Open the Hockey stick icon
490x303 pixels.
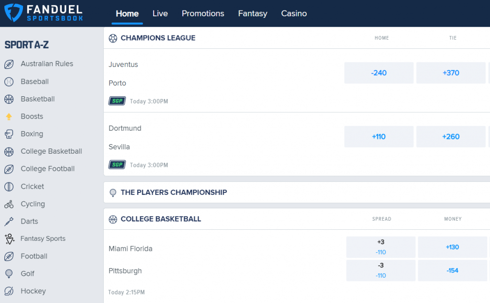[9, 291]
